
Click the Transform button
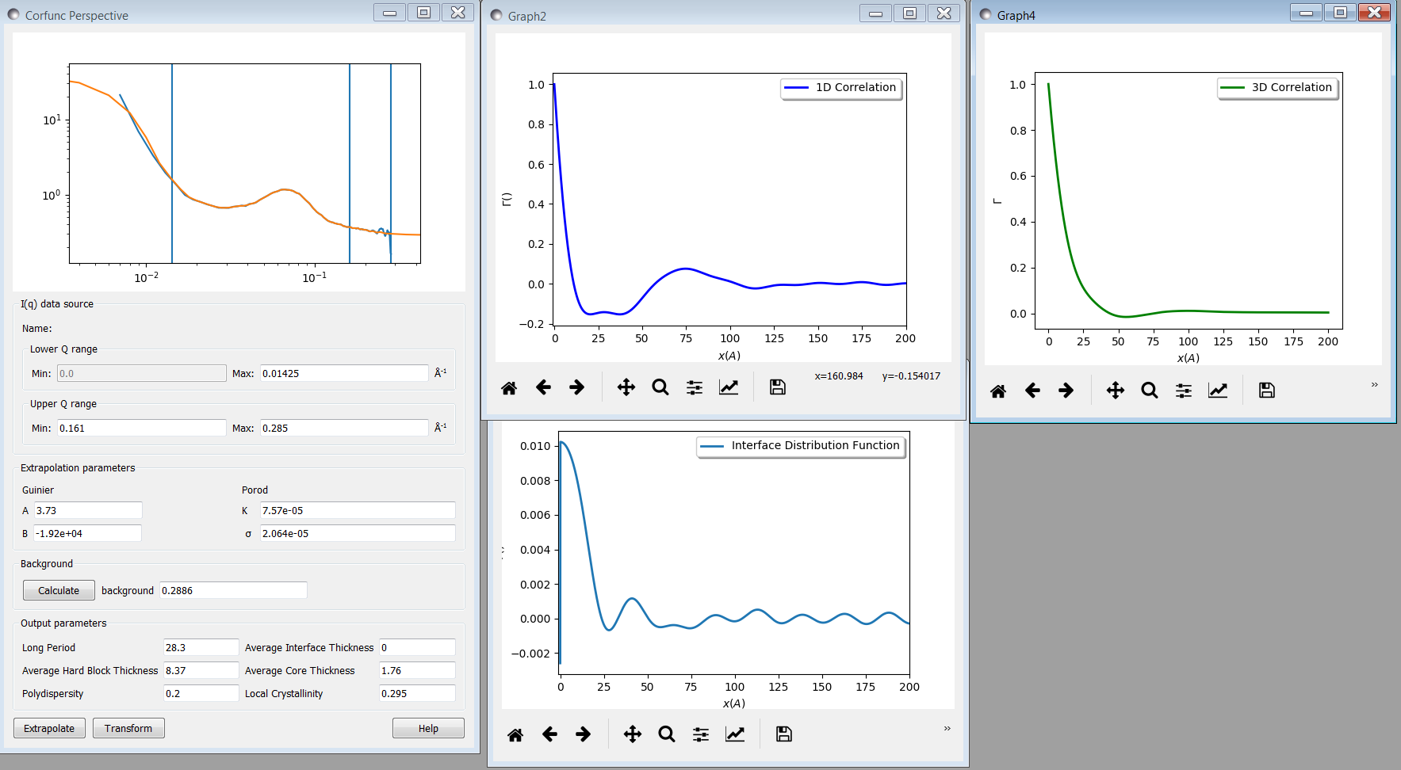coord(128,728)
